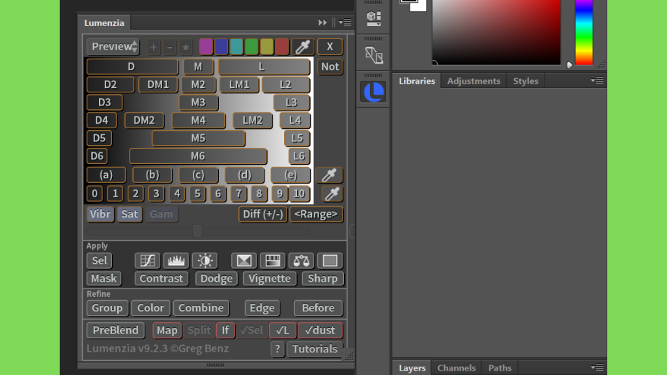Click the Map button
667x375 pixels.
click(167, 330)
